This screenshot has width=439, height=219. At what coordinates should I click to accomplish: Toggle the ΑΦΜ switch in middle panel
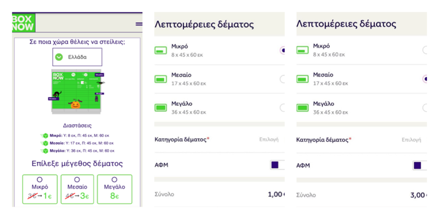278,165
